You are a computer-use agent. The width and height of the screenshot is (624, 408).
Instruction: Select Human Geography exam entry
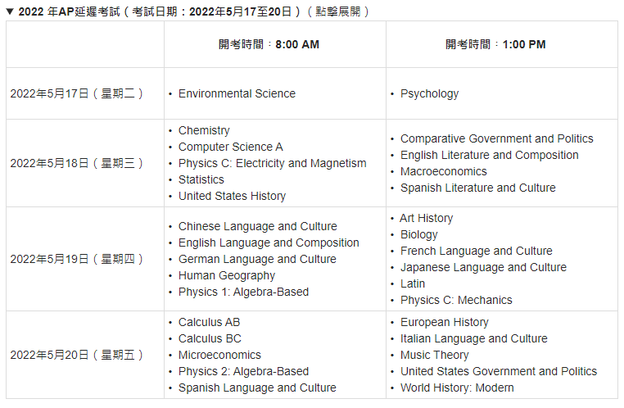click(227, 275)
